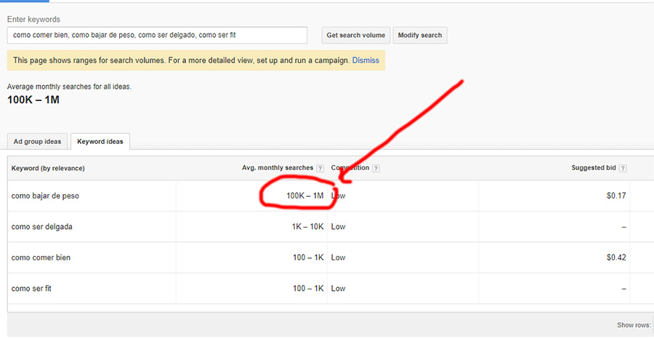This screenshot has height=338, width=654.
Task: Sort by Competition column header
Action: (x=350, y=168)
